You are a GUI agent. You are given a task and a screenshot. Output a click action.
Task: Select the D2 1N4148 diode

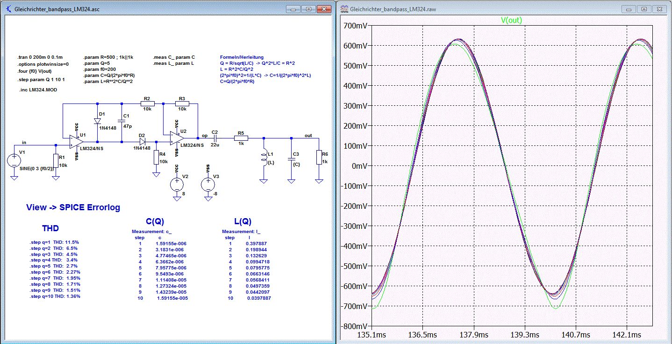point(142,141)
